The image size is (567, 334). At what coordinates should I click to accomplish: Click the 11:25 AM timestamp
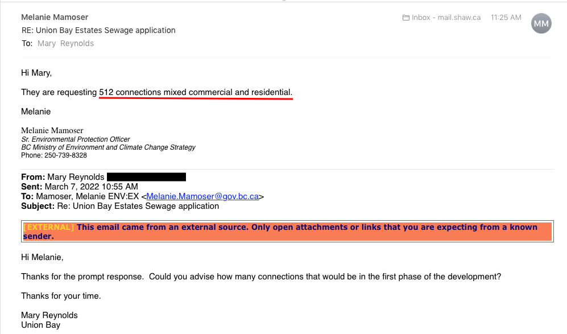tap(506, 18)
